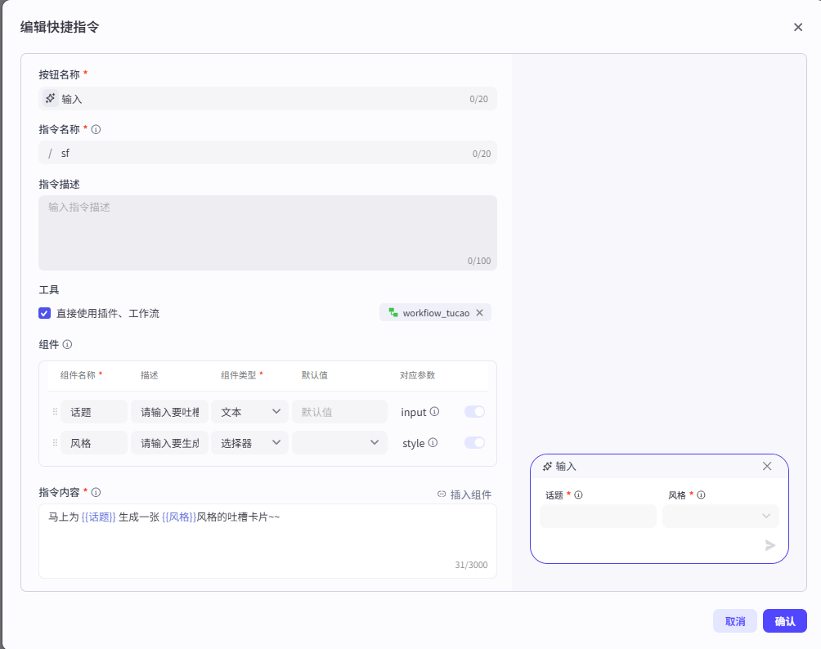Click the sparkle icon in 按钮名称 field
Image resolution: width=821 pixels, height=649 pixels.
(x=50, y=98)
